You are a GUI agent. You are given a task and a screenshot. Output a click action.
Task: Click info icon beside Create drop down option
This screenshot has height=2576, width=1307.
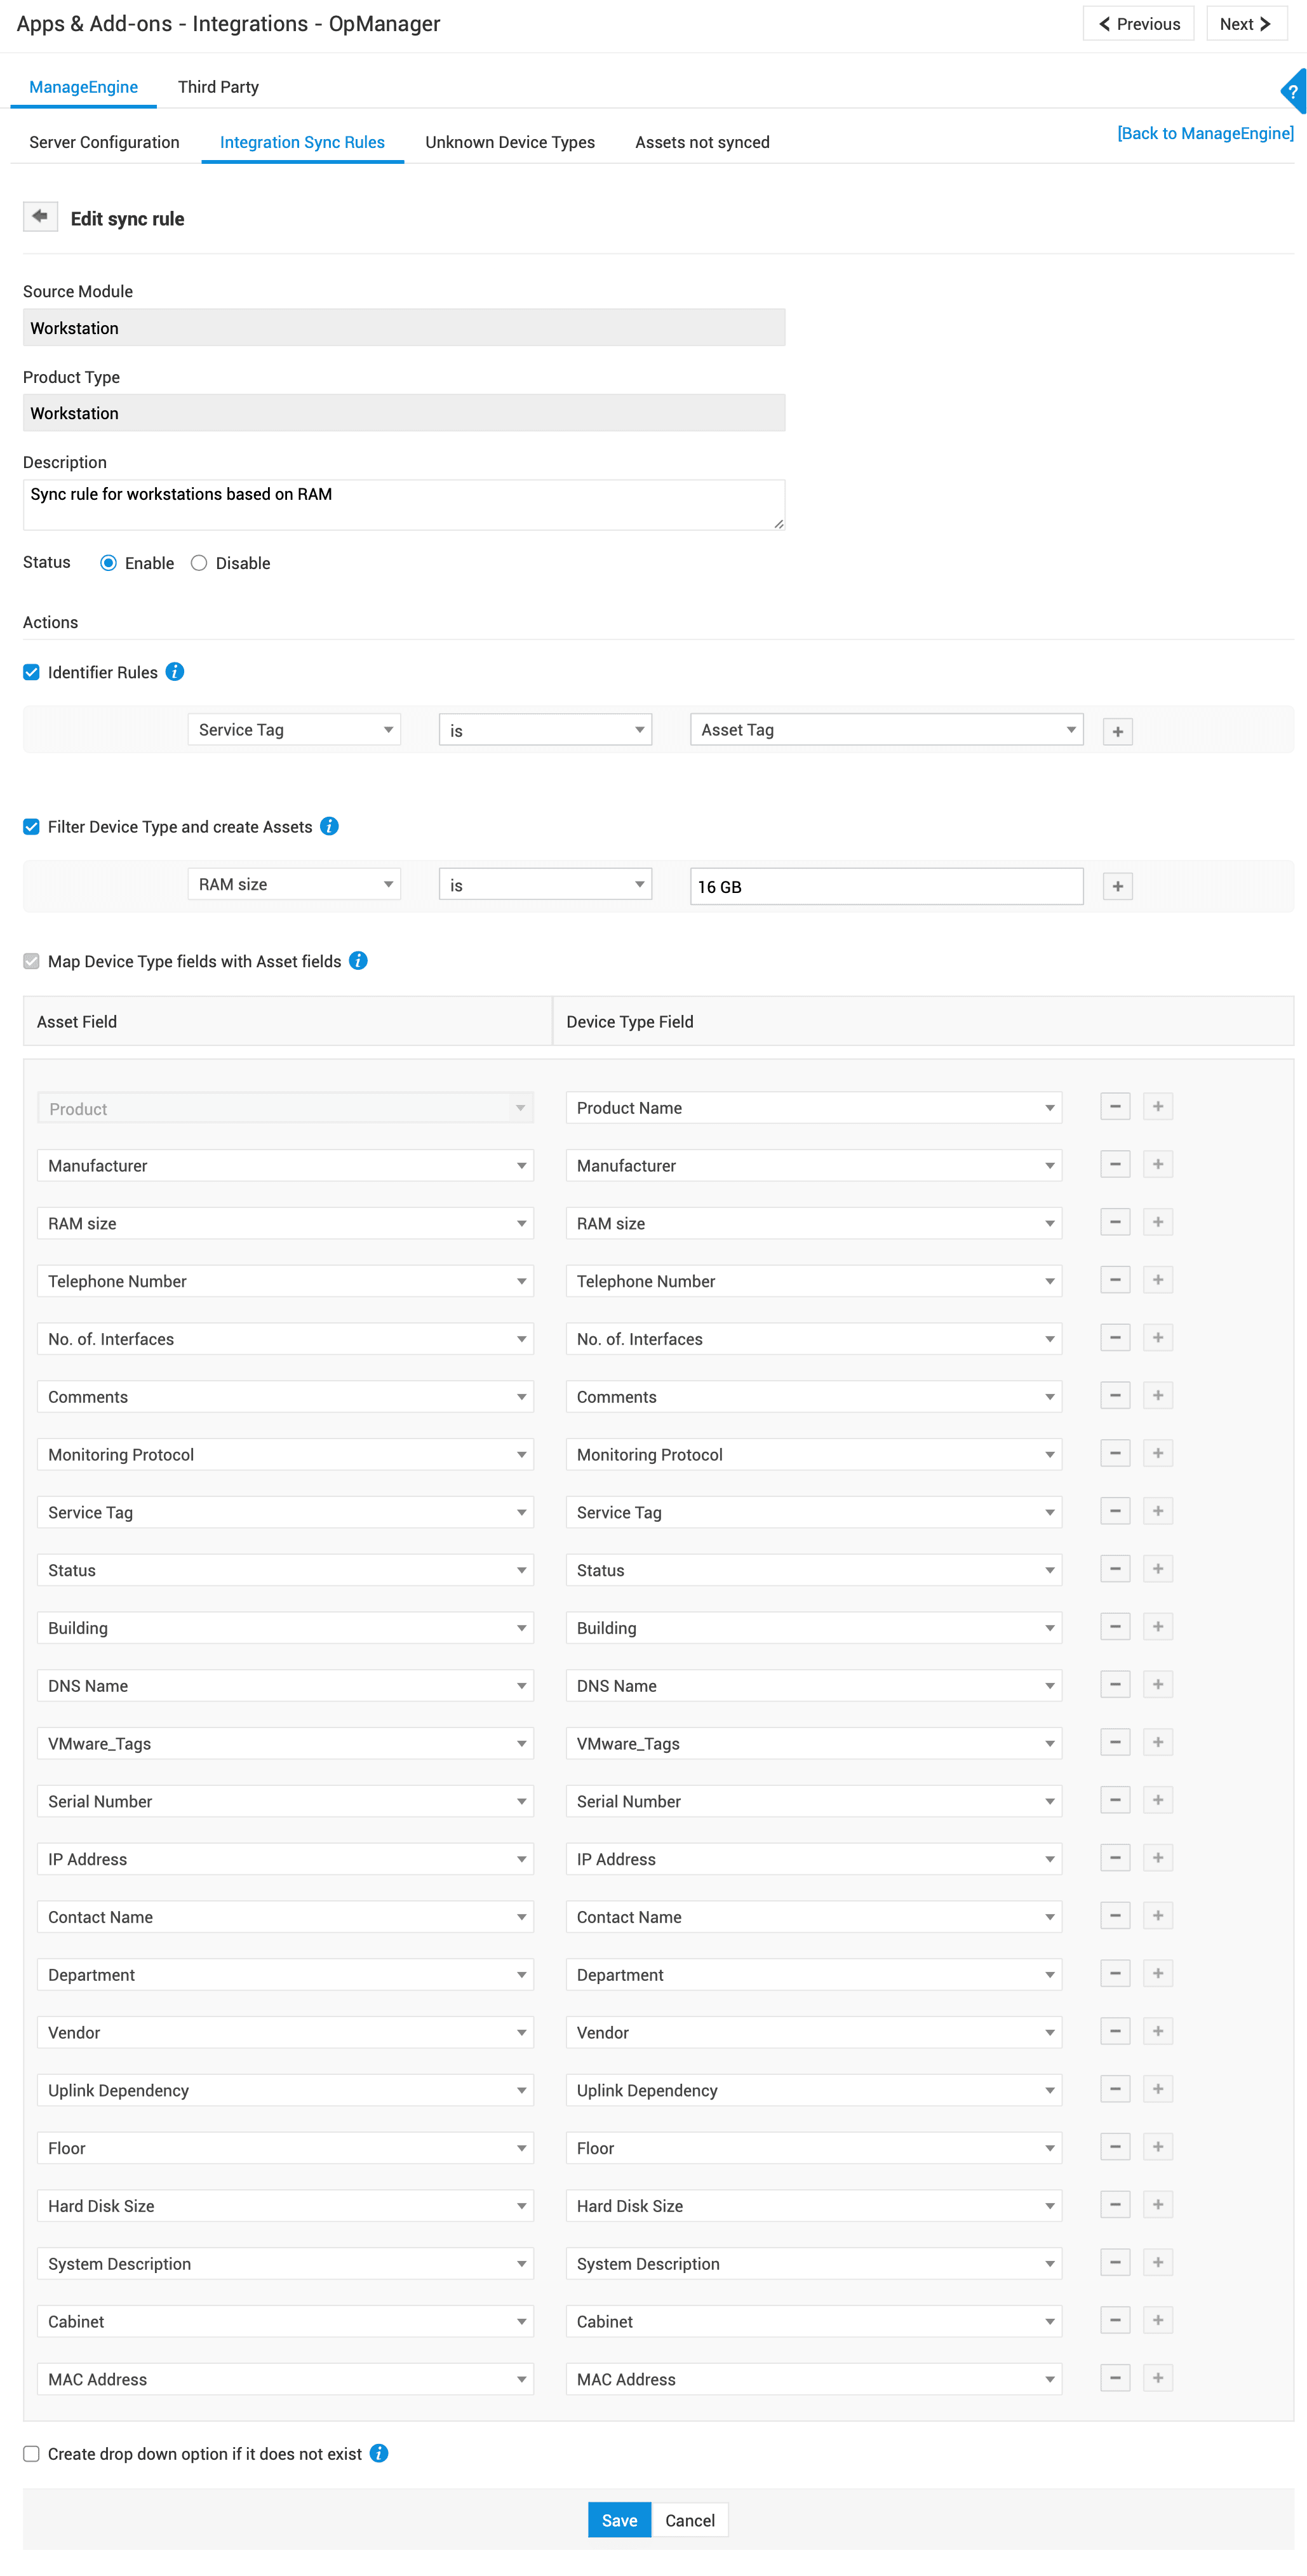[379, 2454]
